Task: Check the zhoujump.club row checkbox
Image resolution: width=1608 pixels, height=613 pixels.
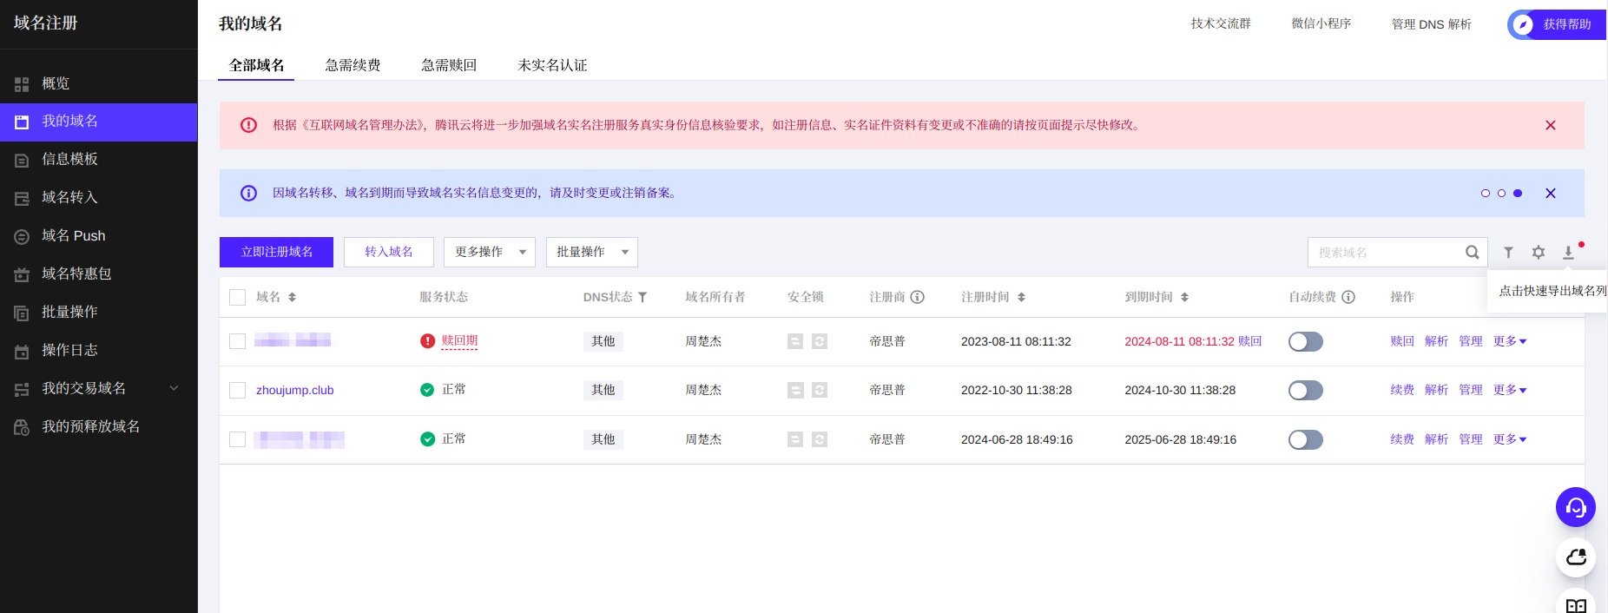Action: 237,391
